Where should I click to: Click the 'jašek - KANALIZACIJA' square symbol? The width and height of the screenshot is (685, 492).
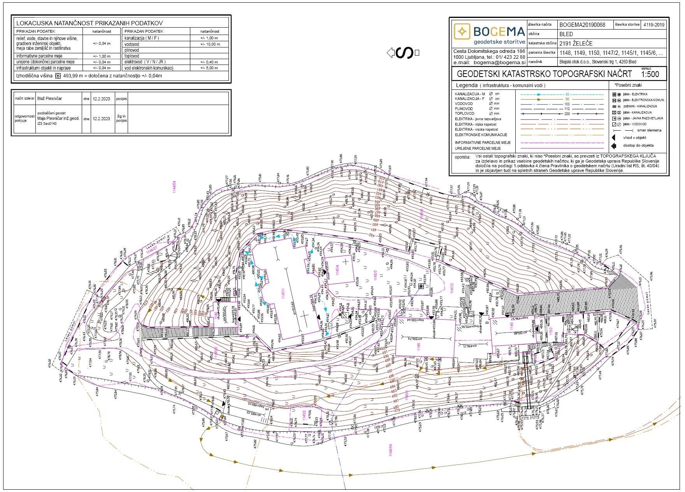click(x=614, y=112)
